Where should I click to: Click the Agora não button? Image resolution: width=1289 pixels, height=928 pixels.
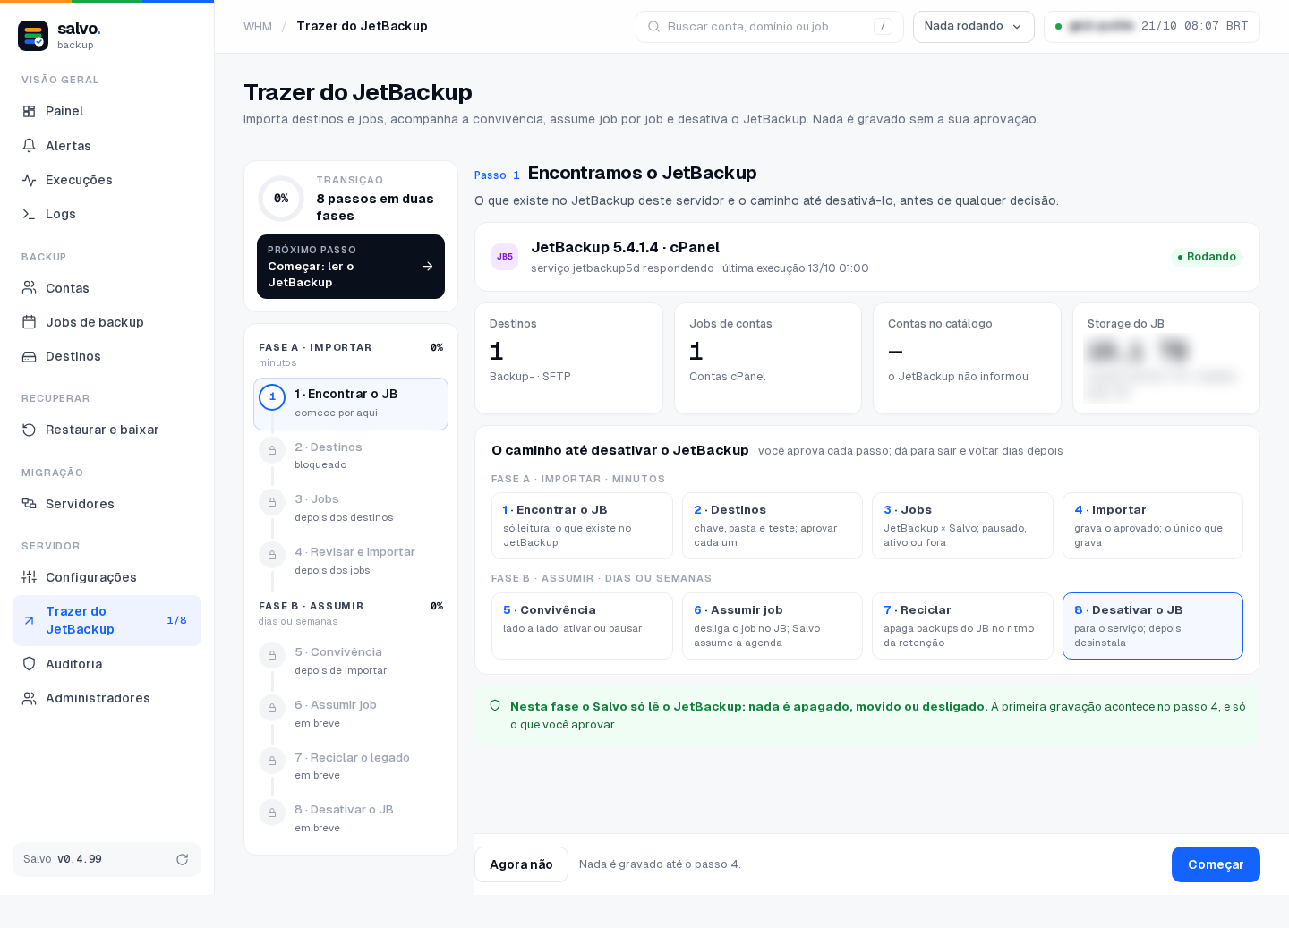point(521,864)
